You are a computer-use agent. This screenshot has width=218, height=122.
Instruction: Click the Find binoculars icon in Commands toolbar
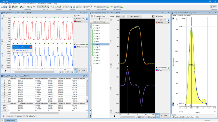pyautogui.click(x=21, y=7)
